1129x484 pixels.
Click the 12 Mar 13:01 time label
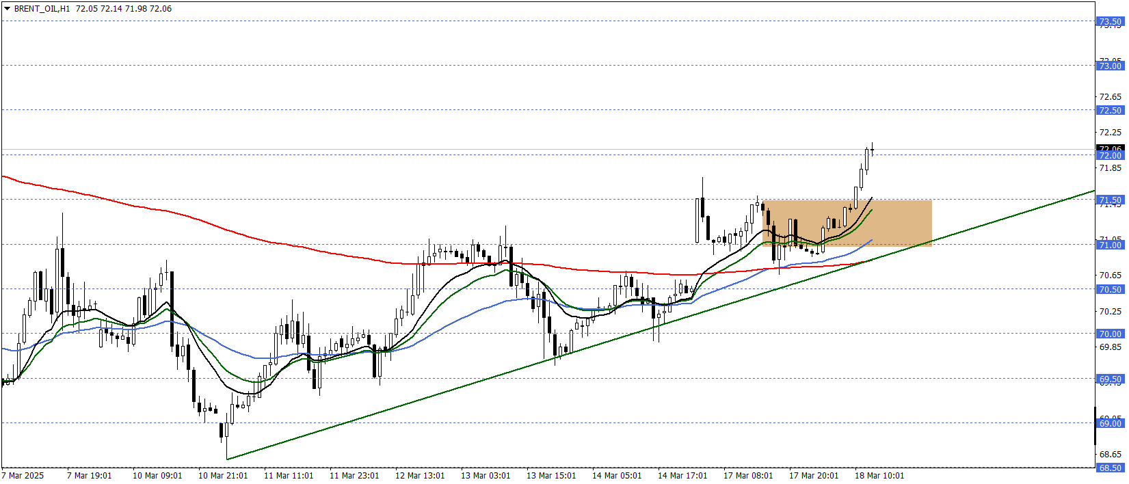pos(420,475)
